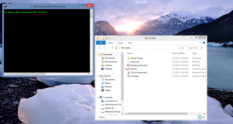This screenshot has height=124, width=233.
Task: Expand the ribbon using the chevron
Action: [x=200, y=43]
